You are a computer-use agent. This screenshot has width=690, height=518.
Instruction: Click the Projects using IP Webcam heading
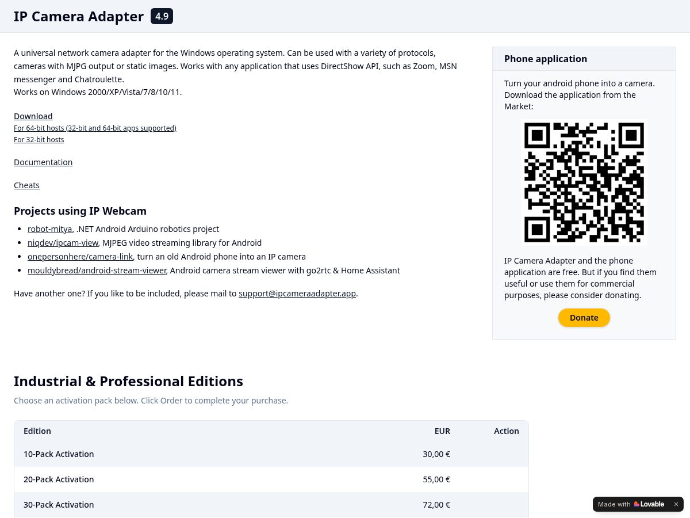tap(80, 211)
